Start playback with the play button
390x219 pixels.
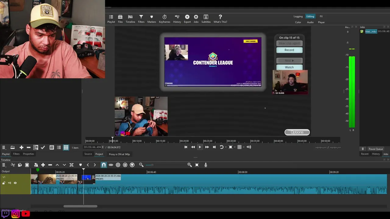(x=200, y=147)
